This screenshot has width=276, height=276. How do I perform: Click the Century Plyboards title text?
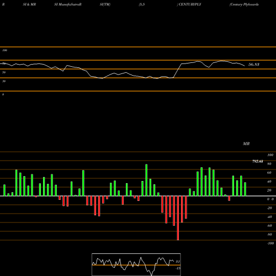[x=244, y=4]
